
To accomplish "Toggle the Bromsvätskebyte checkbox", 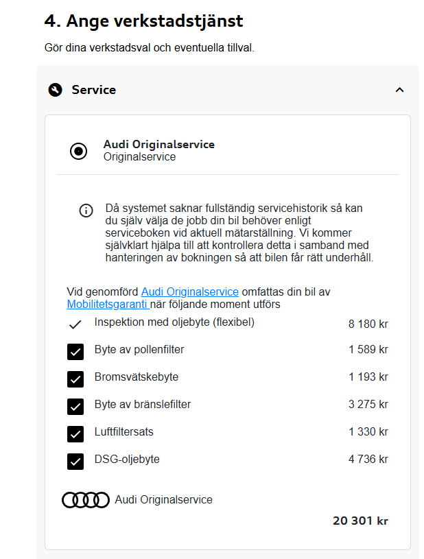I will click(x=75, y=379).
